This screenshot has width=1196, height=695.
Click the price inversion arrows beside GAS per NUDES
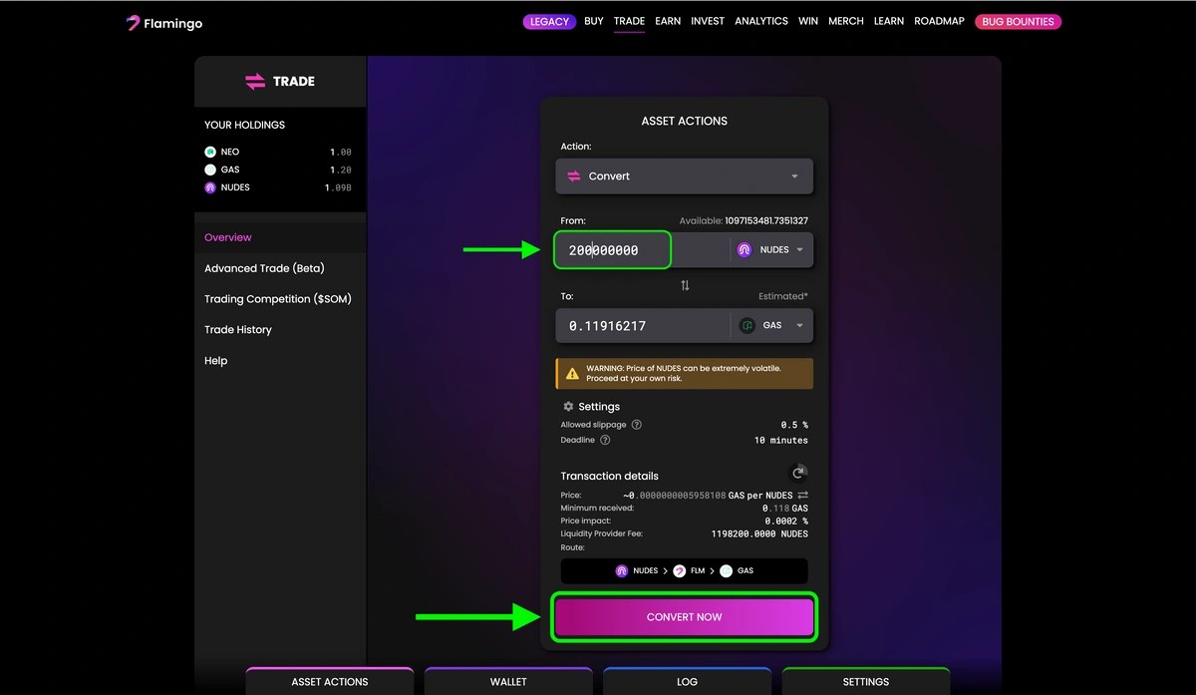[x=805, y=494]
